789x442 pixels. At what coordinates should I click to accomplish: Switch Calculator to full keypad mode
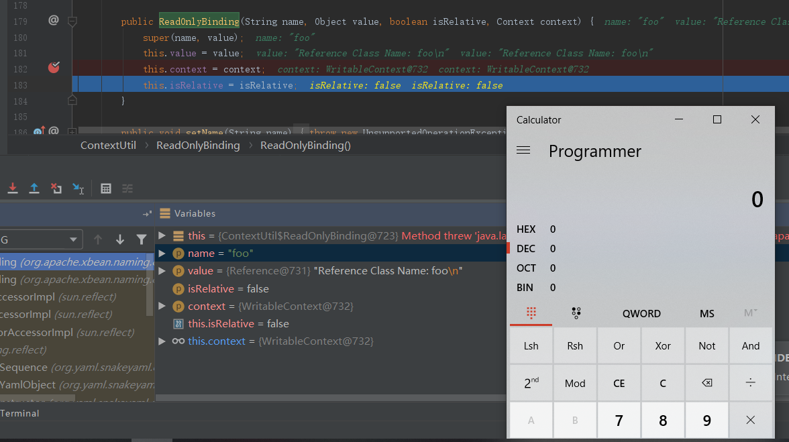point(531,313)
